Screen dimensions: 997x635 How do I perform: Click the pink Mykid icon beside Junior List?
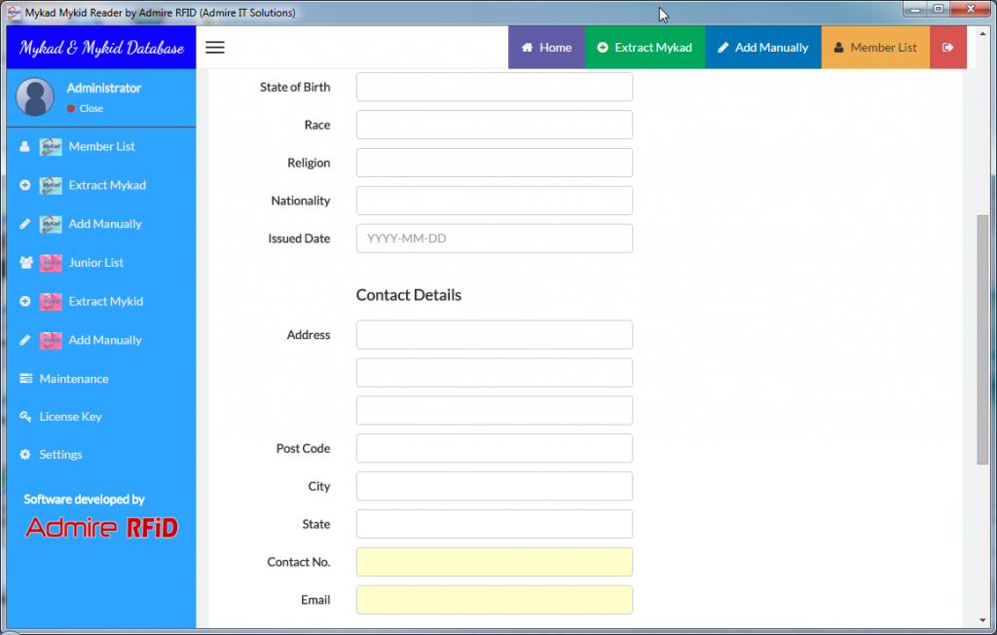point(51,263)
